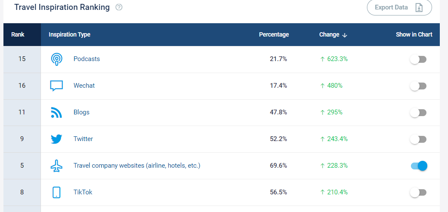Click the Blogs RSS feed icon
The image size is (448, 212).
click(x=56, y=112)
